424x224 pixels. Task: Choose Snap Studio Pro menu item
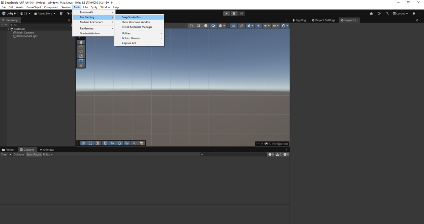[139, 17]
